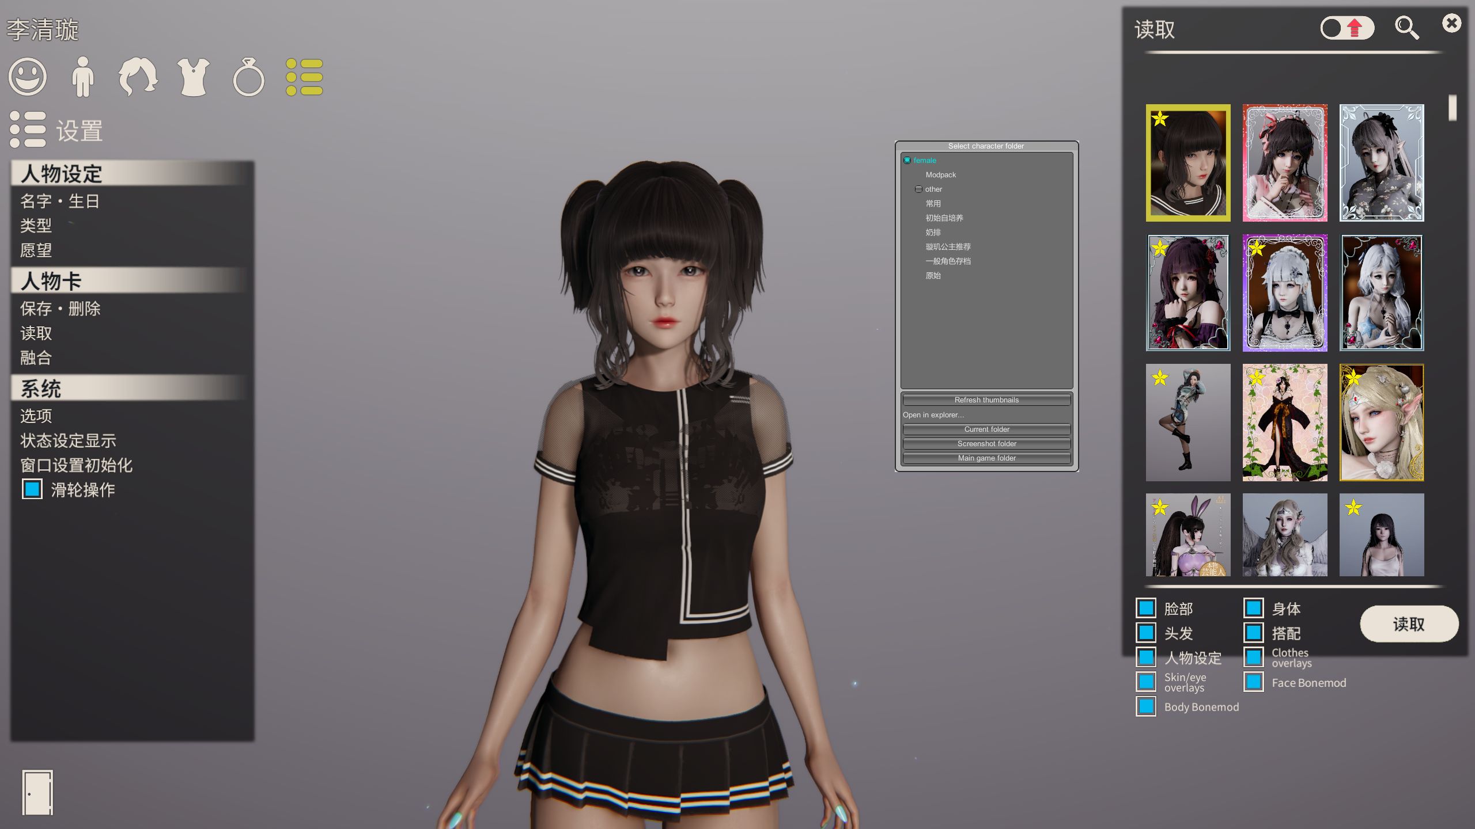Select the Modpack folder

tap(940, 175)
